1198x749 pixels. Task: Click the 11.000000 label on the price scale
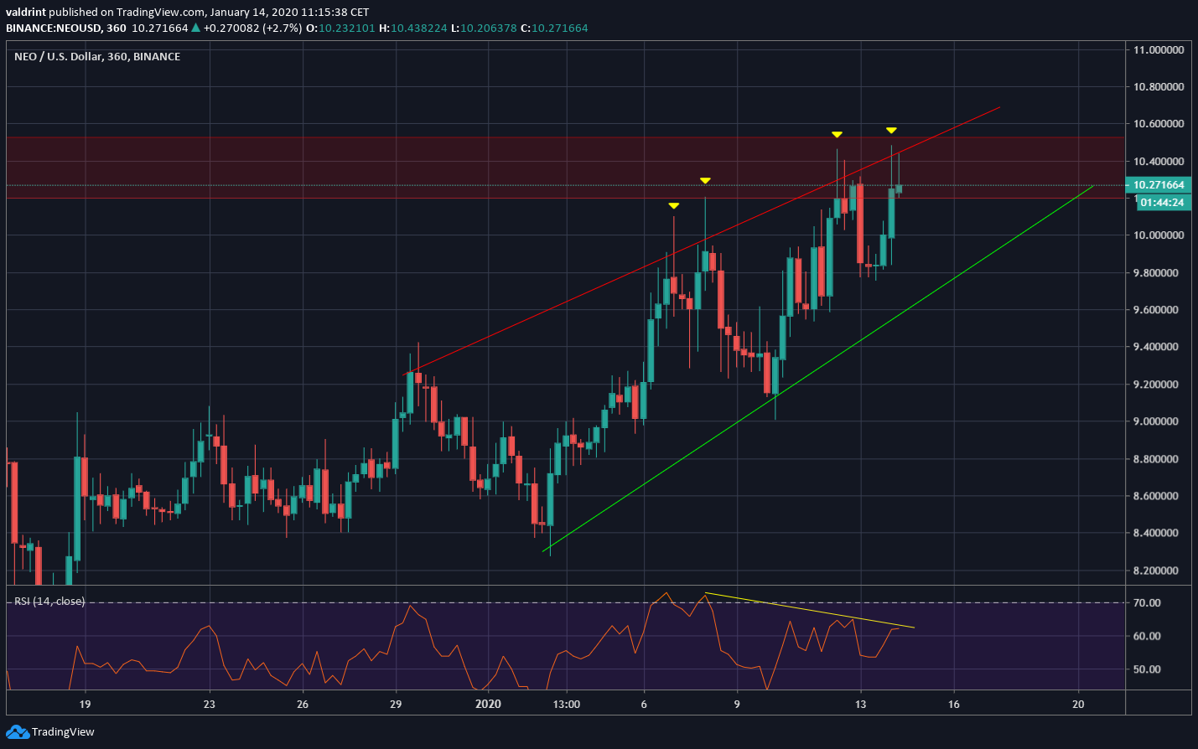point(1158,49)
